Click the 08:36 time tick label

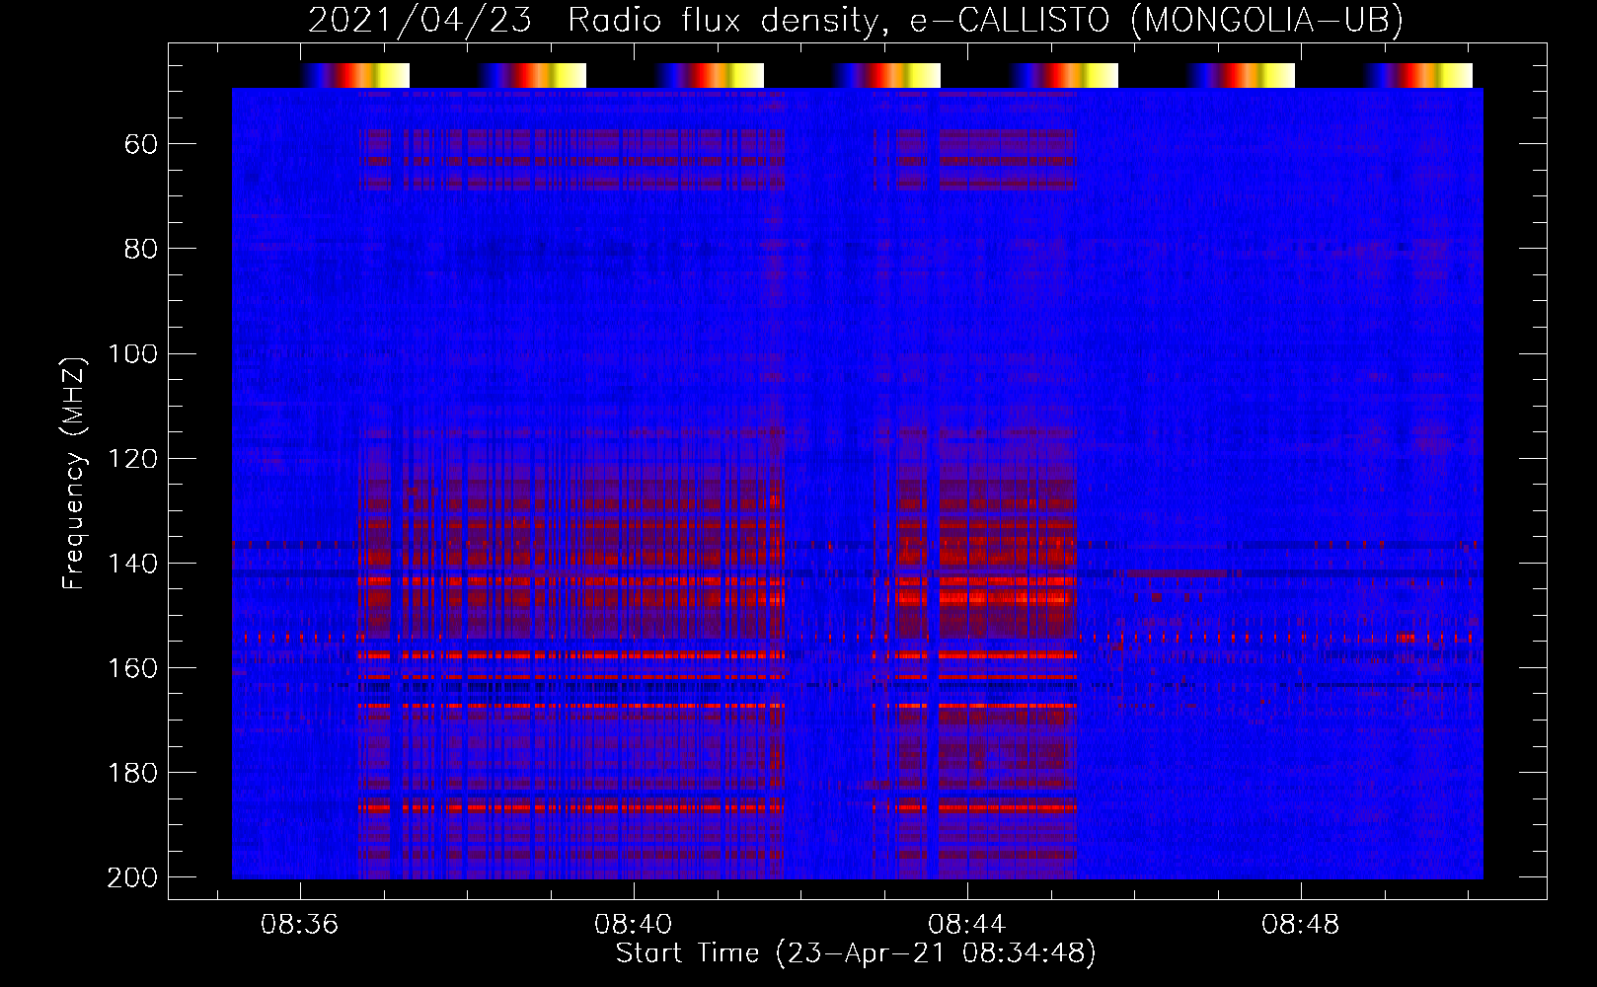(299, 924)
